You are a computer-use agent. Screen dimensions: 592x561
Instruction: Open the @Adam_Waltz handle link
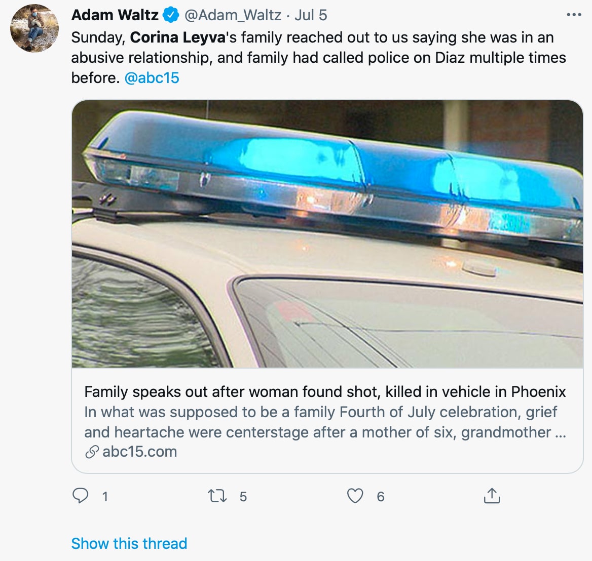(x=233, y=15)
